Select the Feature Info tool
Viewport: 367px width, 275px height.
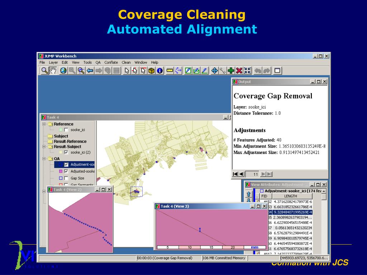click(160, 71)
